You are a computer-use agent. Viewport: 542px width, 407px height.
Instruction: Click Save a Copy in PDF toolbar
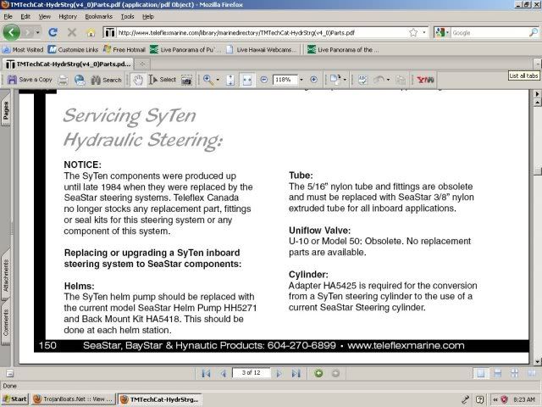(30, 80)
